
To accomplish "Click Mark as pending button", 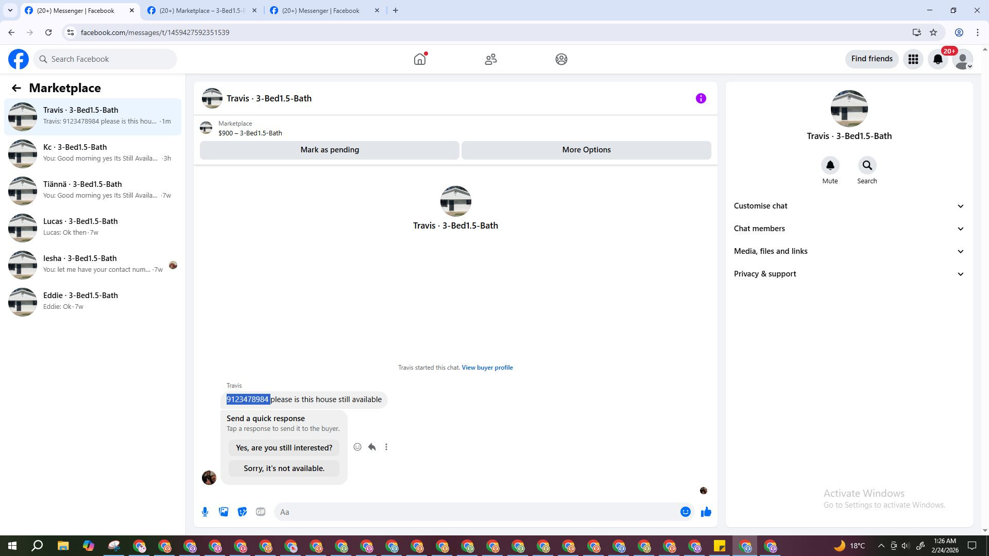I will (330, 150).
